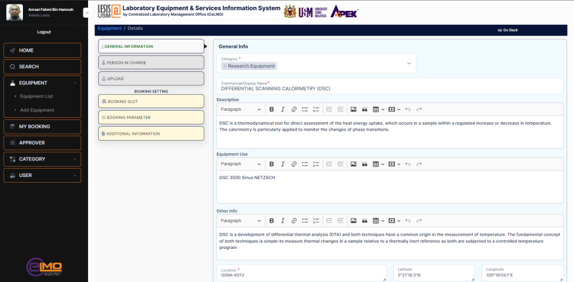Apply numbered list in Description editor

pos(316,109)
